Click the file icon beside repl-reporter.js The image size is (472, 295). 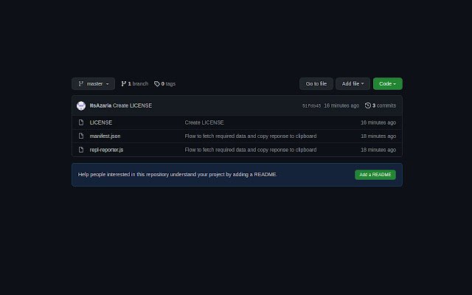tap(81, 150)
